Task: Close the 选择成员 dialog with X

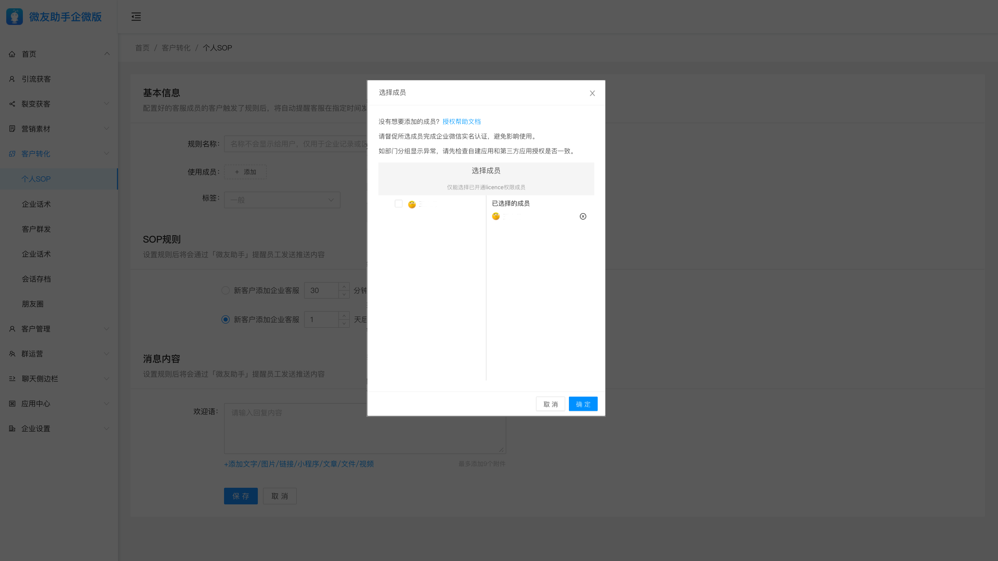Action: tap(592, 93)
